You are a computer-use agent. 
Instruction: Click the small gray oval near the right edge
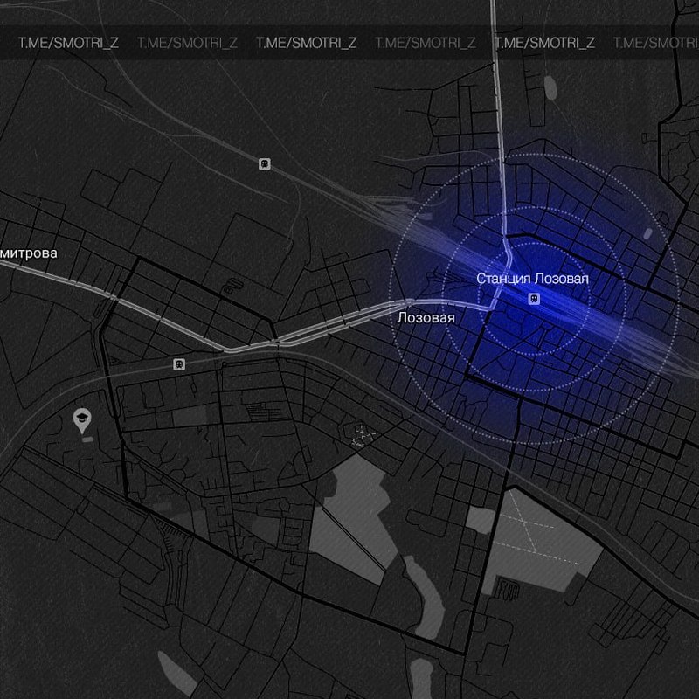pyautogui.click(x=647, y=234)
